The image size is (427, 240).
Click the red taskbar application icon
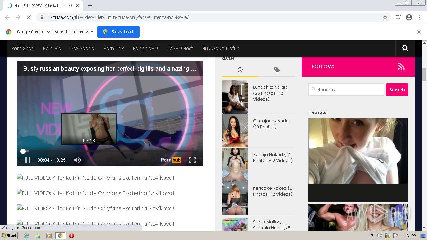(71, 236)
